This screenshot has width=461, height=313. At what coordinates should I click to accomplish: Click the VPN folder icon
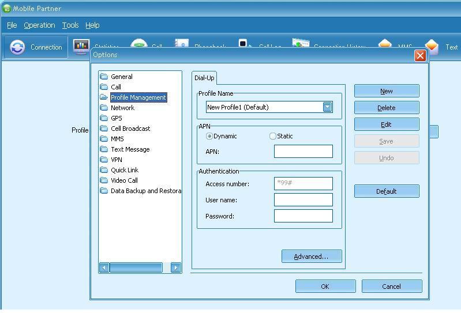(x=104, y=160)
